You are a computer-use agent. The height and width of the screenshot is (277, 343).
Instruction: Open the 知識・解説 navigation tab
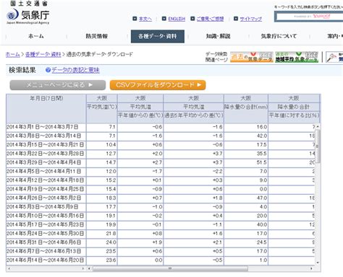[x=219, y=36]
